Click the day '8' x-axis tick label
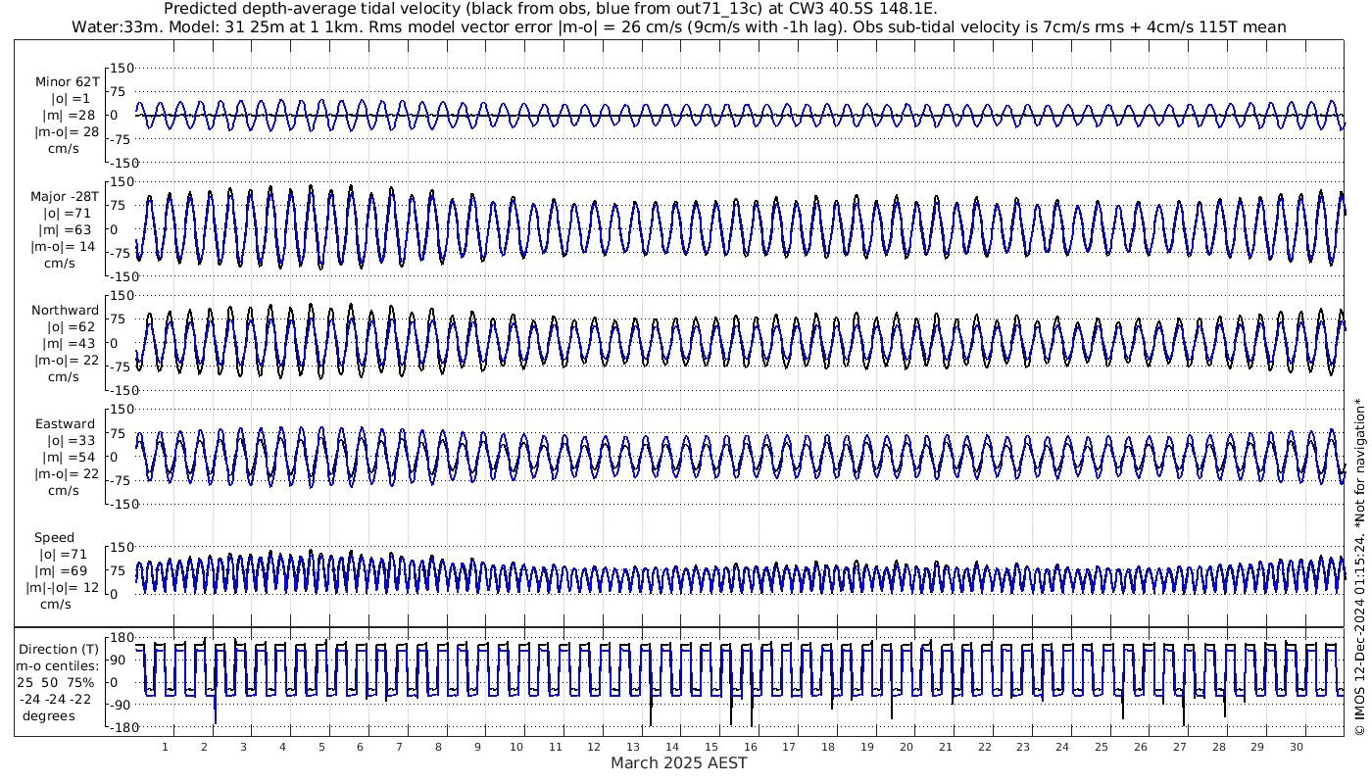Image resolution: width=1372 pixels, height=784 pixels. pyautogui.click(x=438, y=747)
